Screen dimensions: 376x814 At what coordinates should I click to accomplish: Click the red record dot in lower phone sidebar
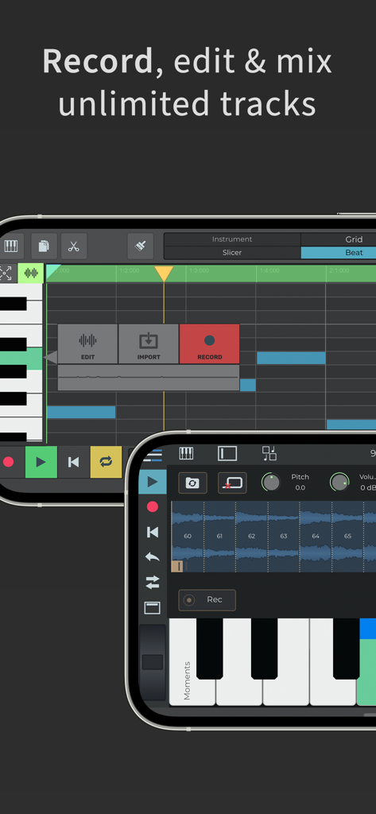tap(152, 506)
